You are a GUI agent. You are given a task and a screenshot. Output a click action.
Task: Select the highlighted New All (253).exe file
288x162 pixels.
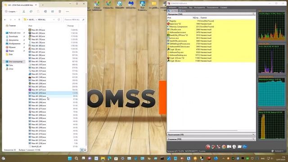(x=53, y=93)
